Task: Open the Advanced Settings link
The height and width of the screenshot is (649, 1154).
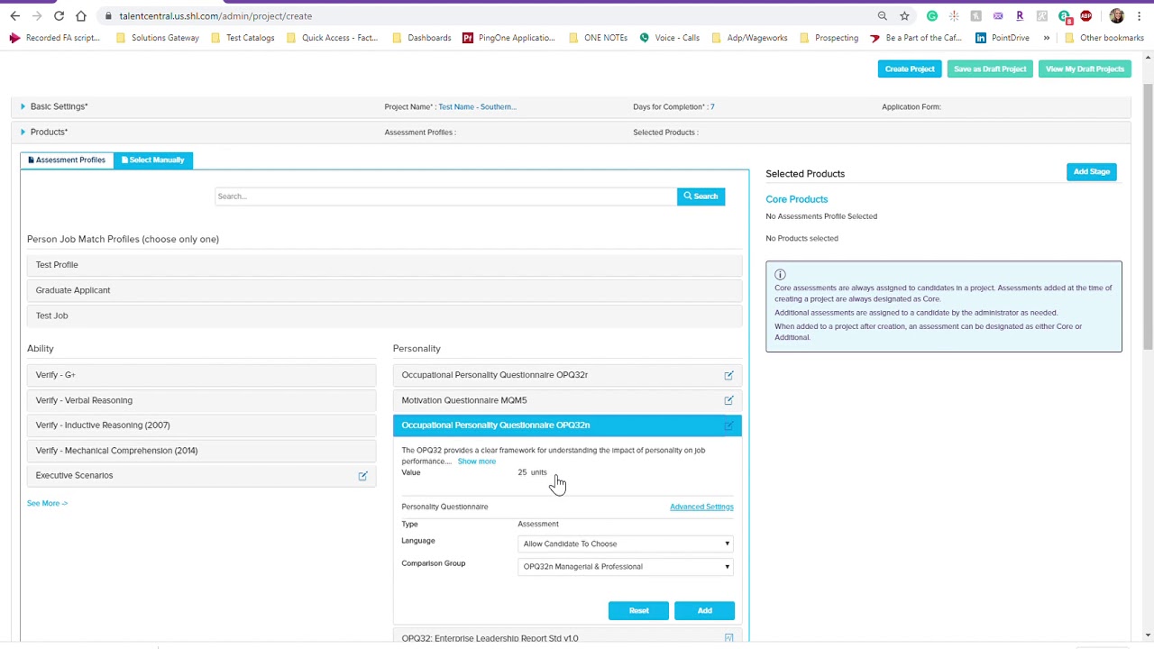Action: pos(701,507)
